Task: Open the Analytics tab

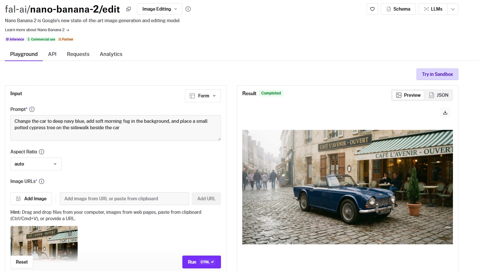Action: tap(111, 54)
